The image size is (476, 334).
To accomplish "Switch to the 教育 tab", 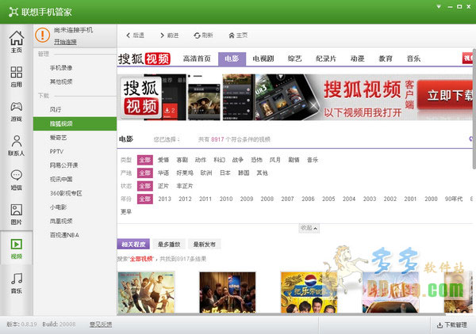I will (386, 59).
